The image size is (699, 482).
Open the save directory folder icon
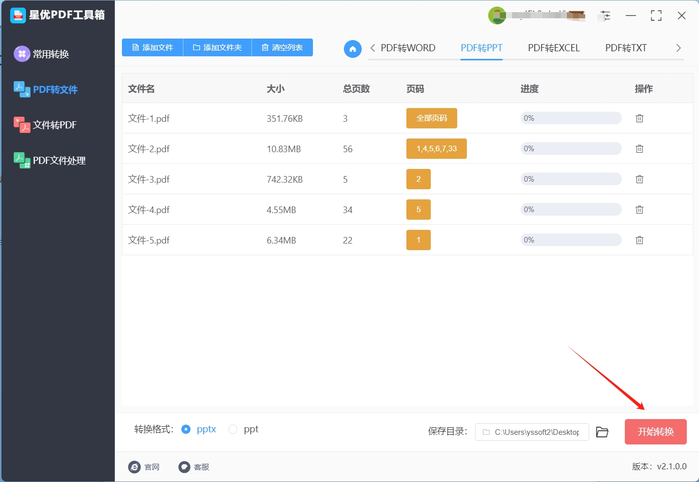602,432
